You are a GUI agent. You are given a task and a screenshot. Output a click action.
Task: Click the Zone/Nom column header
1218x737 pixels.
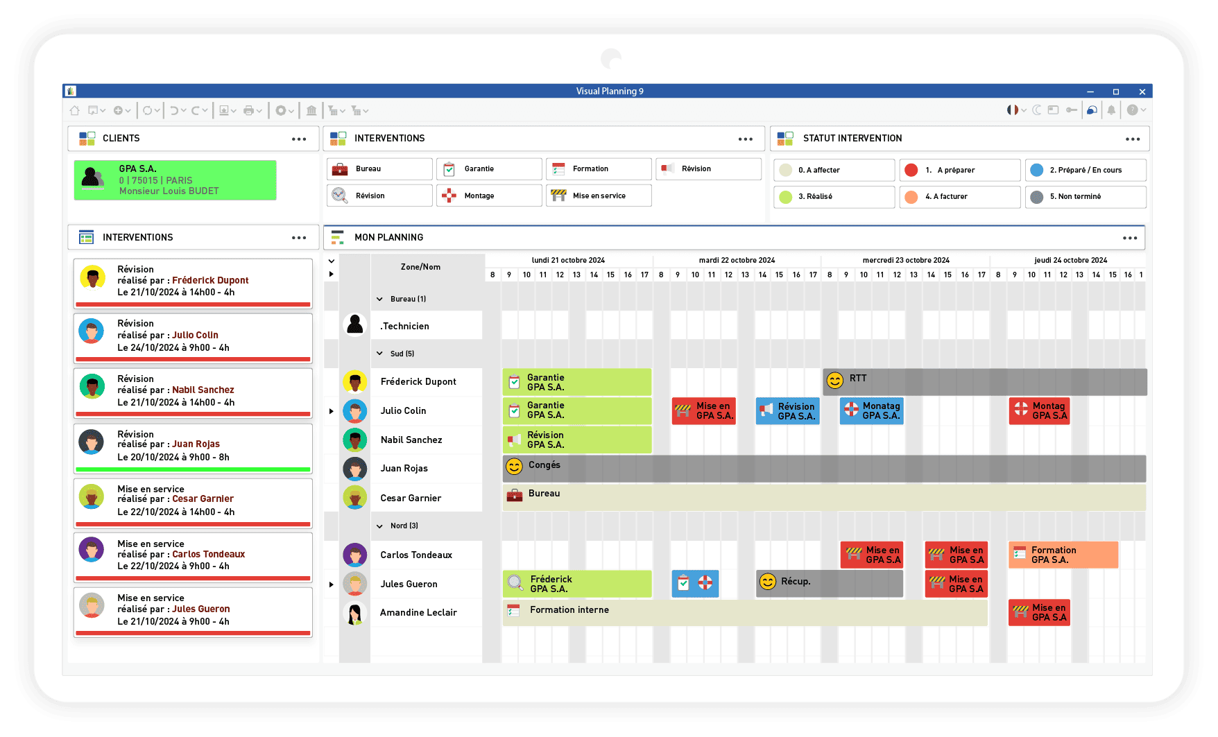coord(420,267)
